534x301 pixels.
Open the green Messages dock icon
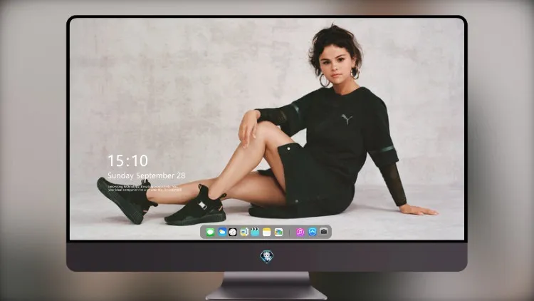tap(210, 232)
